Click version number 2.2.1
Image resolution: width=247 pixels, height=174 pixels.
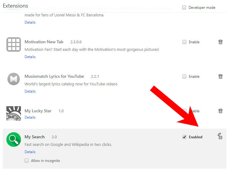click(95, 77)
